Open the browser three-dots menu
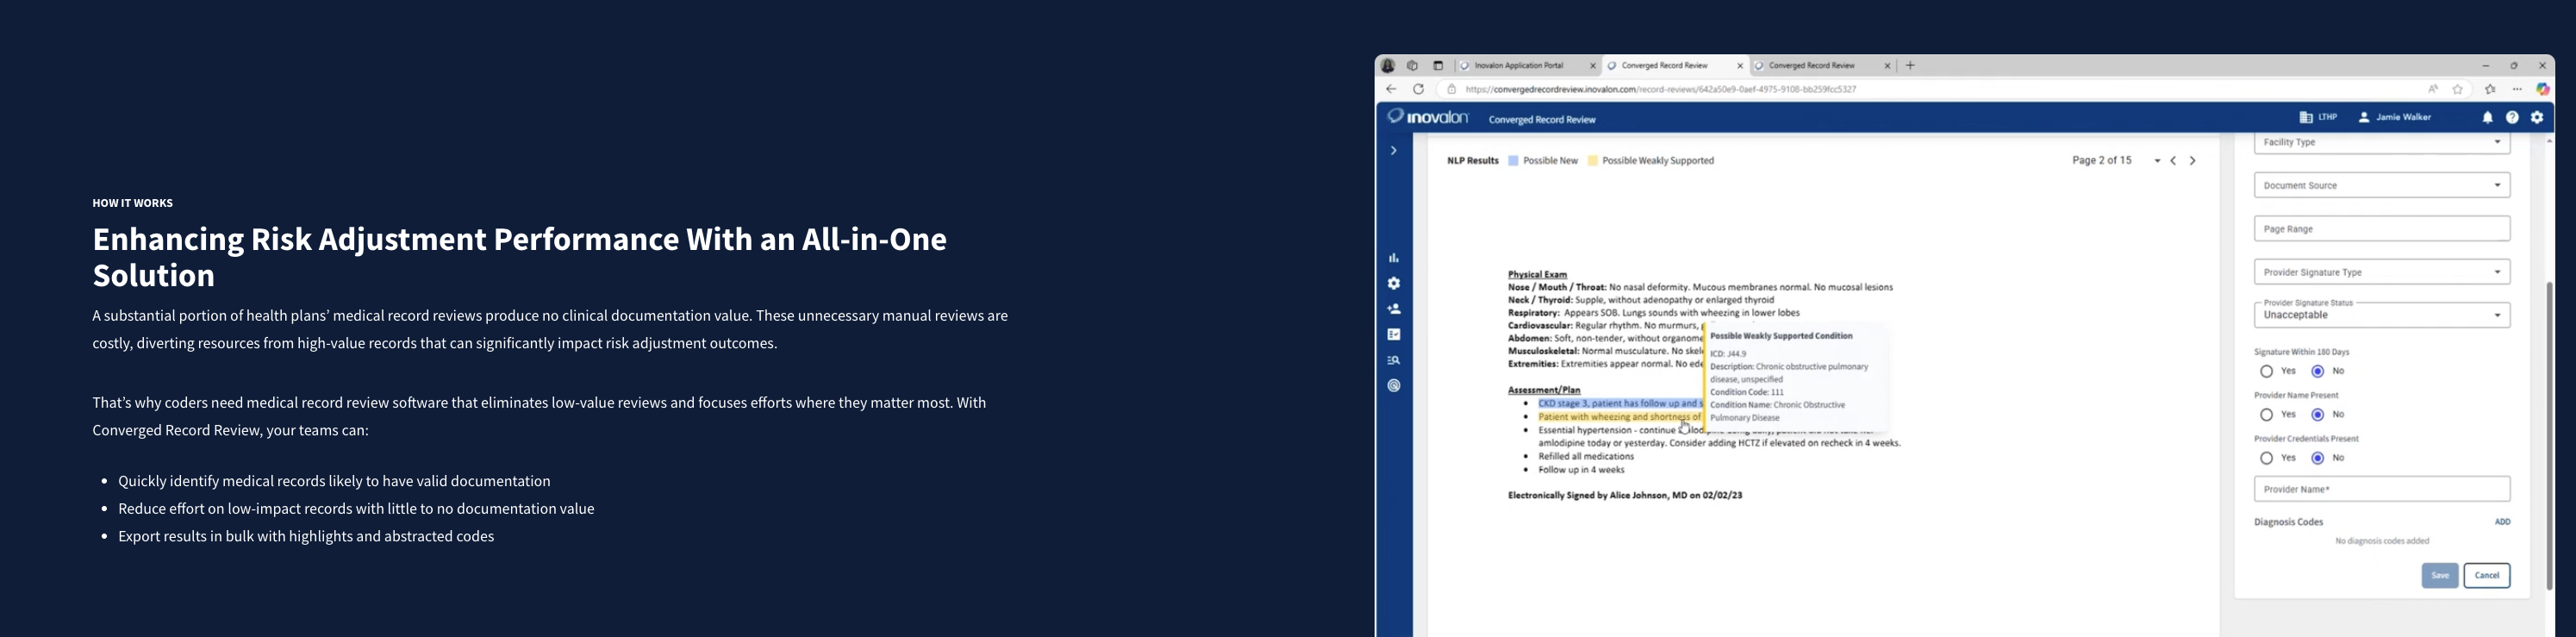The width and height of the screenshot is (2576, 637). [2517, 90]
